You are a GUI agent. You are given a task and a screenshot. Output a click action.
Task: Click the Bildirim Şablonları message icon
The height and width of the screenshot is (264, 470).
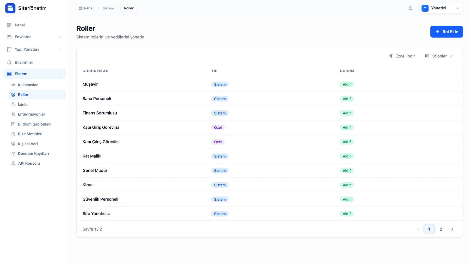point(13,124)
